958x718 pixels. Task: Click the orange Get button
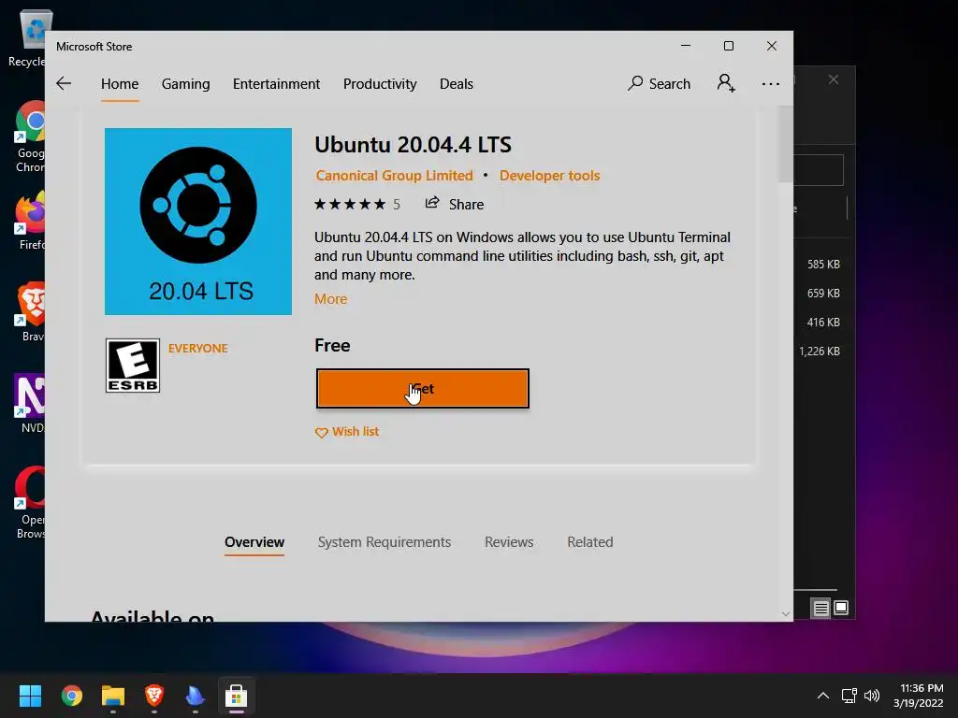pos(422,388)
